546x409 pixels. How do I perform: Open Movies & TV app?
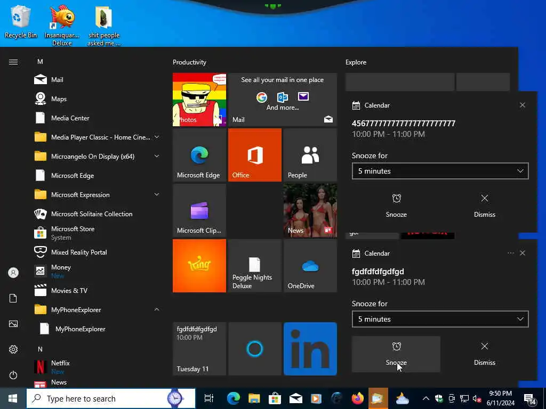[x=97, y=290]
